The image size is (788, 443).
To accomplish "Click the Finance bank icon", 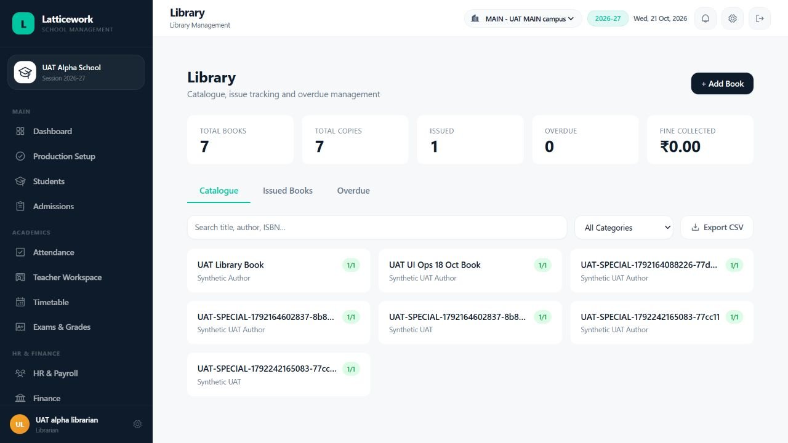I will [x=20, y=398].
